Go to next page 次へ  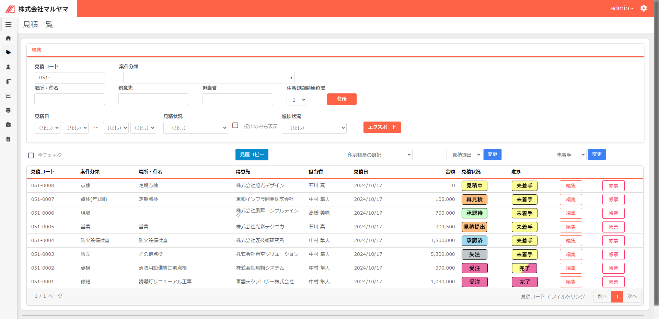click(x=632, y=296)
